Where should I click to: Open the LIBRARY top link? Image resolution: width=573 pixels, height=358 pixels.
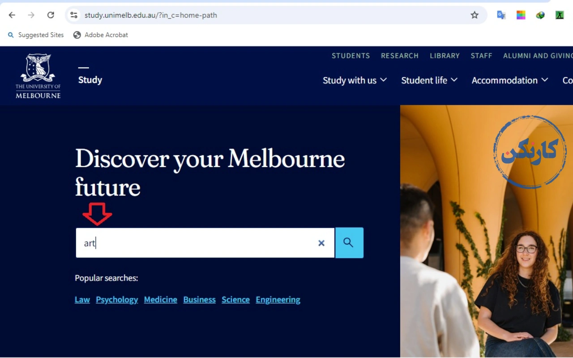click(x=445, y=56)
